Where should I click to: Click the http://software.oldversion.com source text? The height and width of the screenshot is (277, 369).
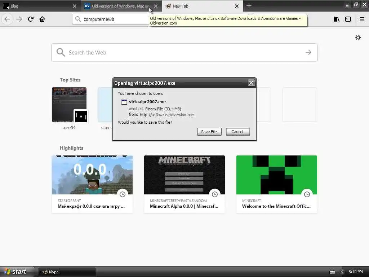(167, 115)
